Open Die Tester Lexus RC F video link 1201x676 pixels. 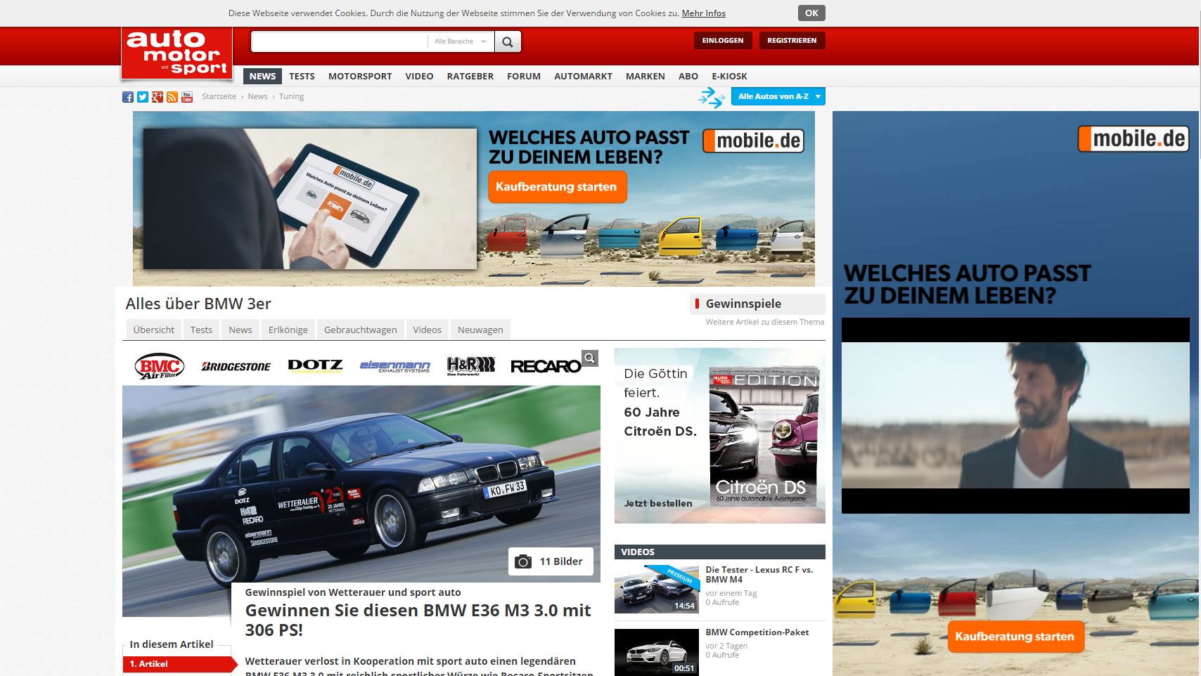click(759, 575)
